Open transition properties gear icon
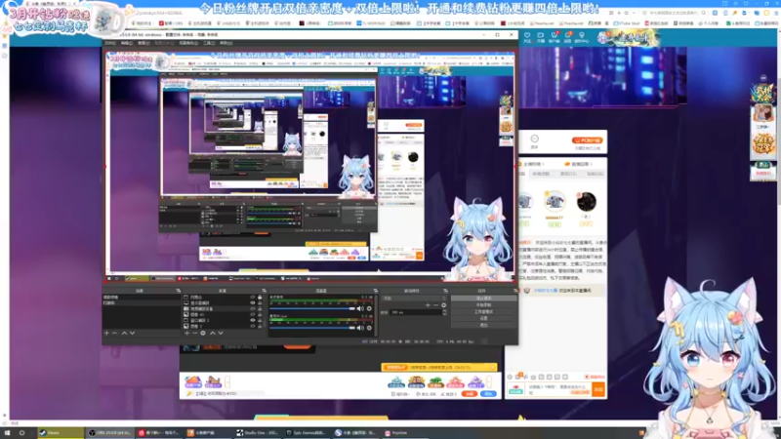 click(443, 305)
